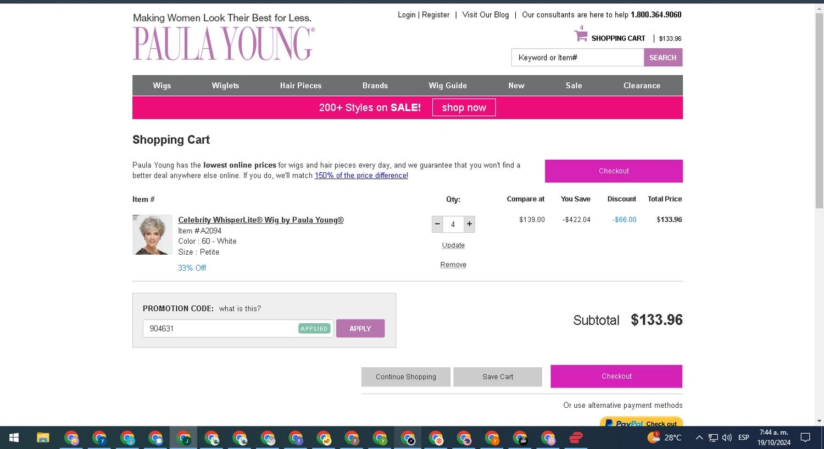The width and height of the screenshot is (824, 449).
Task: Click the volume speaker tray icon
Action: (x=727, y=437)
